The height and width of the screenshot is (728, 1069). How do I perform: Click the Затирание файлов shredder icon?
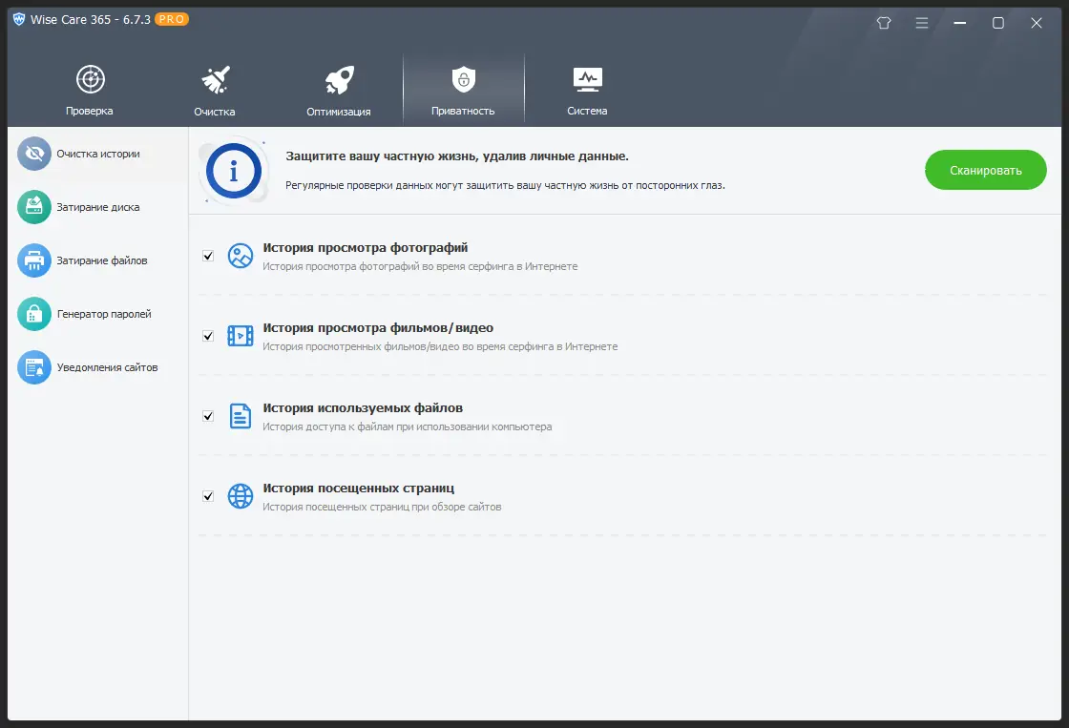coord(34,260)
